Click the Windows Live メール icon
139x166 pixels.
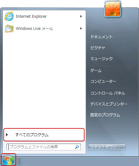pyautogui.click(x=9, y=29)
